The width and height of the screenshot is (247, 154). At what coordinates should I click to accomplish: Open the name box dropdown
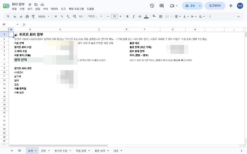[17, 24]
